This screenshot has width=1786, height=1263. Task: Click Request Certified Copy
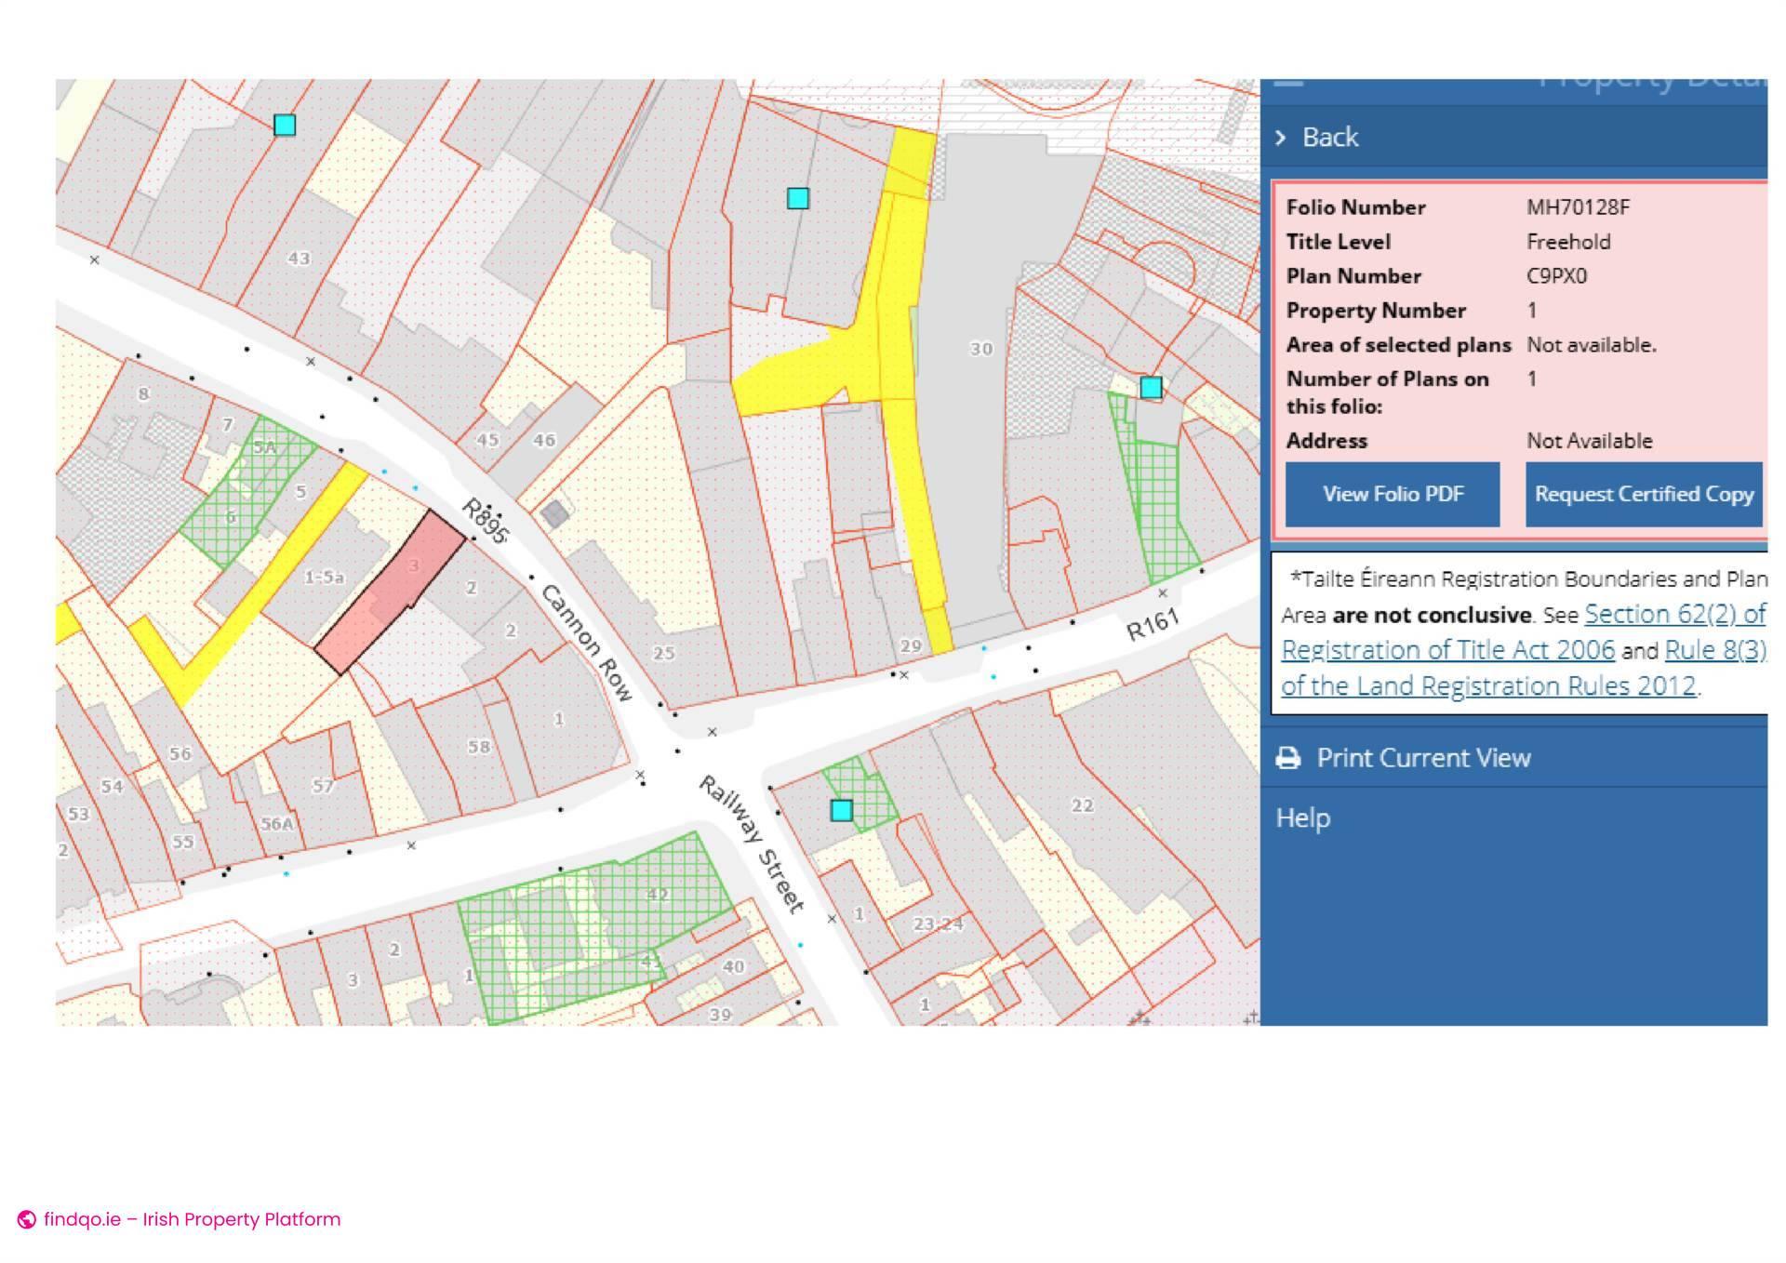[x=1644, y=494]
